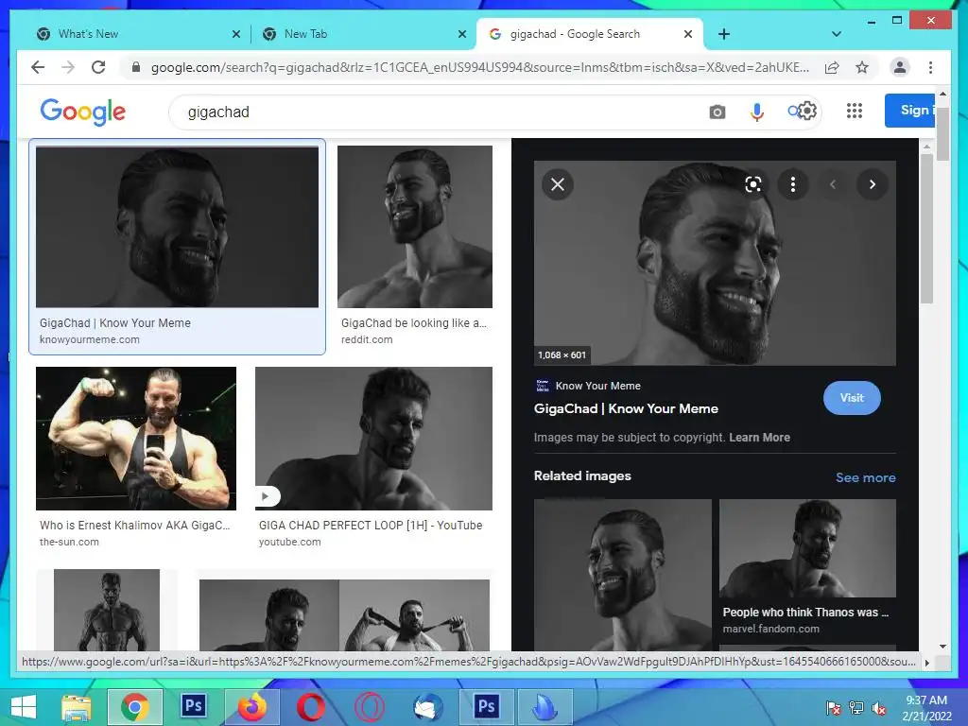Screen dimensions: 968x726
Task: Sign in to Google account
Action: coord(910,111)
